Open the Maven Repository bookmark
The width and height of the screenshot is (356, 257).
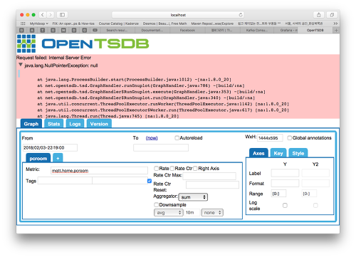212,23
